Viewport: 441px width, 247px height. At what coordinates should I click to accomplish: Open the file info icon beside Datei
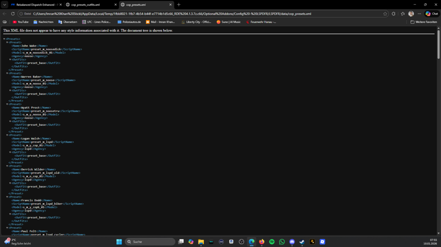[x=21, y=14]
